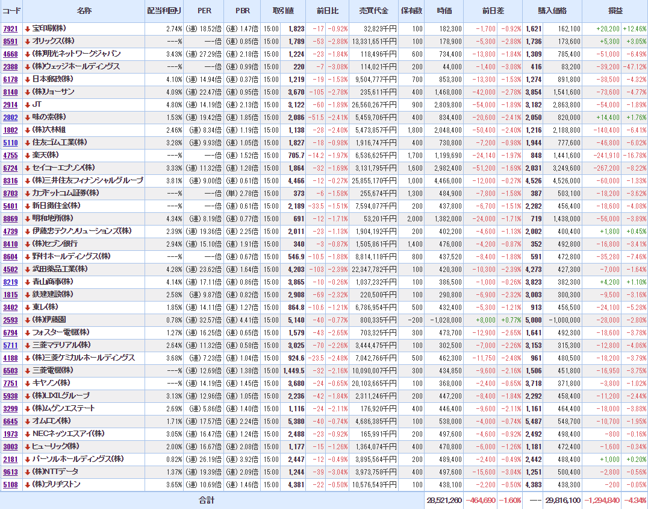
Task: Click the red arrow beside キヤノン(株)
Action: pyautogui.click(x=28, y=383)
